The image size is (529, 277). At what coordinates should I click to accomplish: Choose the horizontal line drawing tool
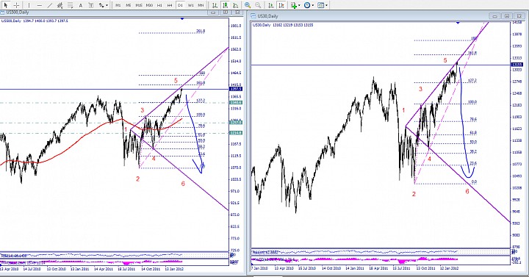(x=40, y=5)
